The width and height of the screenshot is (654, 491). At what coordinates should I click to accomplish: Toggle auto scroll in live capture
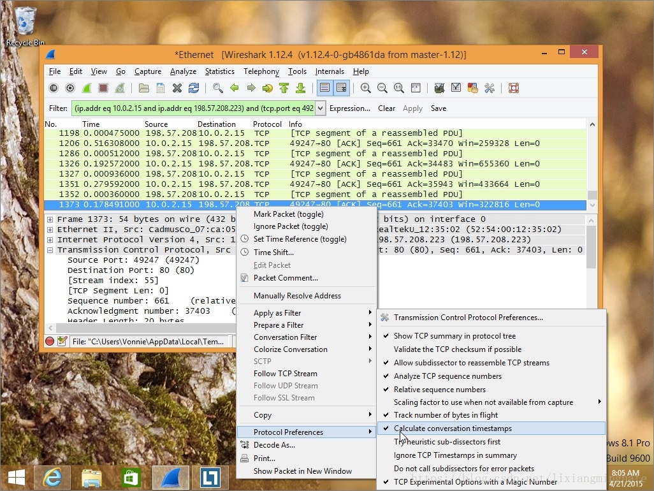coord(341,88)
